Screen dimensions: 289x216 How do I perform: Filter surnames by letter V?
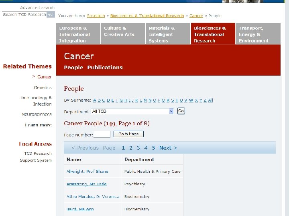[186, 100]
